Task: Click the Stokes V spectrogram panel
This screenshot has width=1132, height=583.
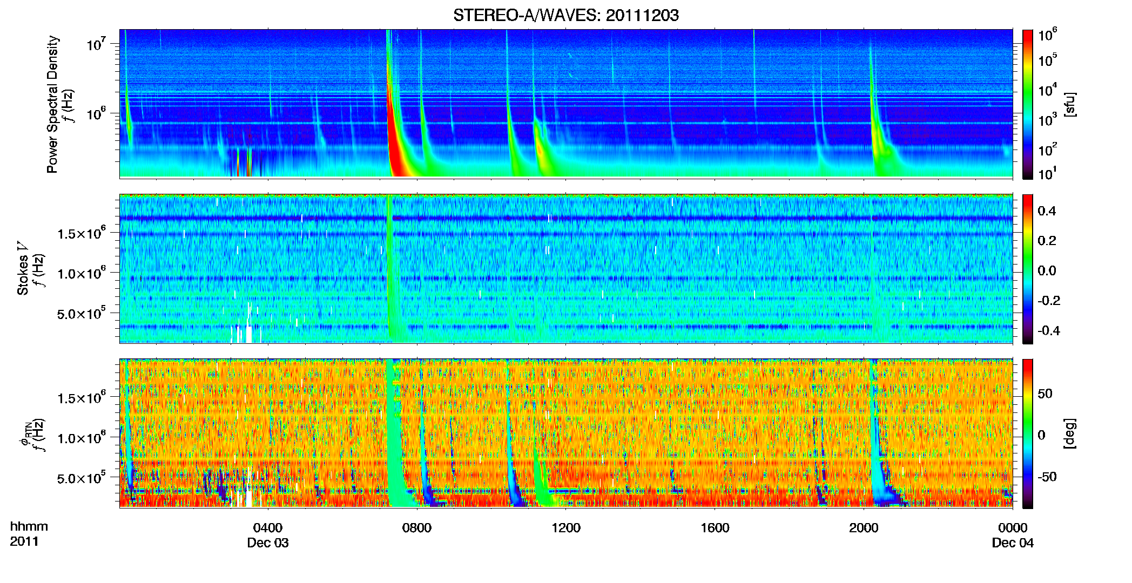Action: [566, 269]
